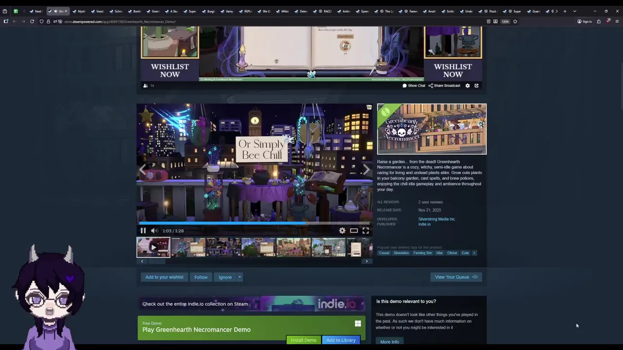The width and height of the screenshot is (623, 350).
Task: Switch to the RACC tab
Action: point(325,11)
